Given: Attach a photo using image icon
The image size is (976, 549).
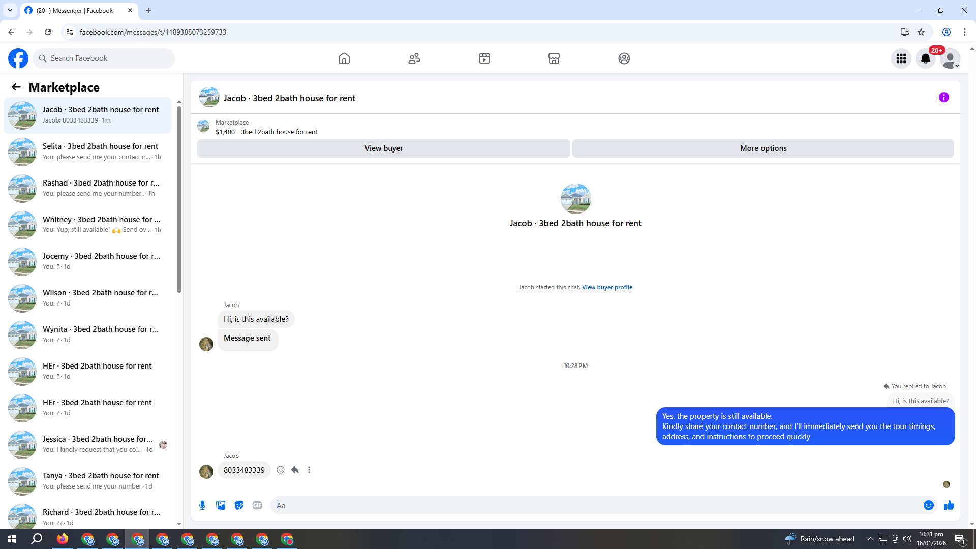Looking at the screenshot, I should point(221,505).
